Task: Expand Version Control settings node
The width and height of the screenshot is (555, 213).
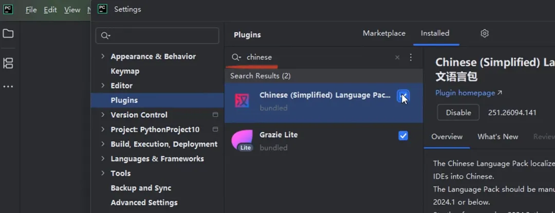Action: (x=103, y=115)
